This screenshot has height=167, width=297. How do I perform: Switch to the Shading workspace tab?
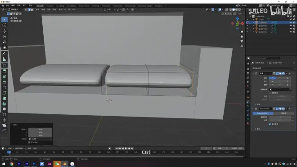click(95, 6)
